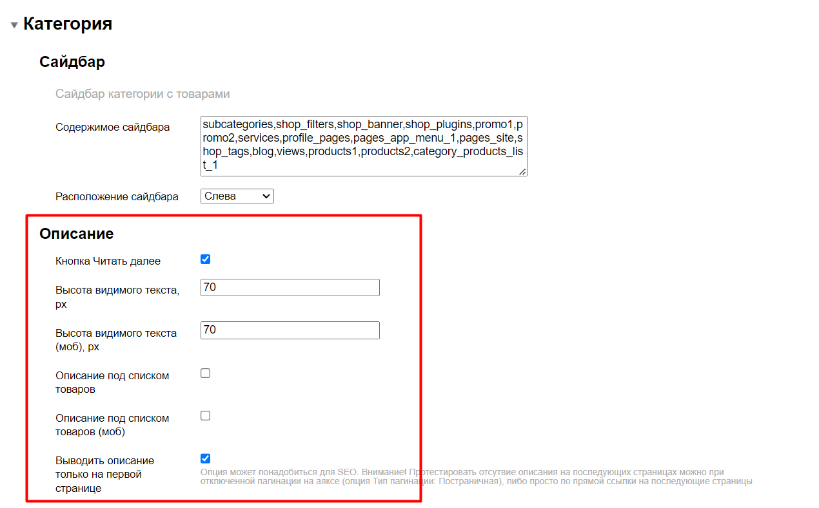819x508 pixels.
Task: Focus the Высота видимого текста (моб) field
Action: tap(290, 330)
